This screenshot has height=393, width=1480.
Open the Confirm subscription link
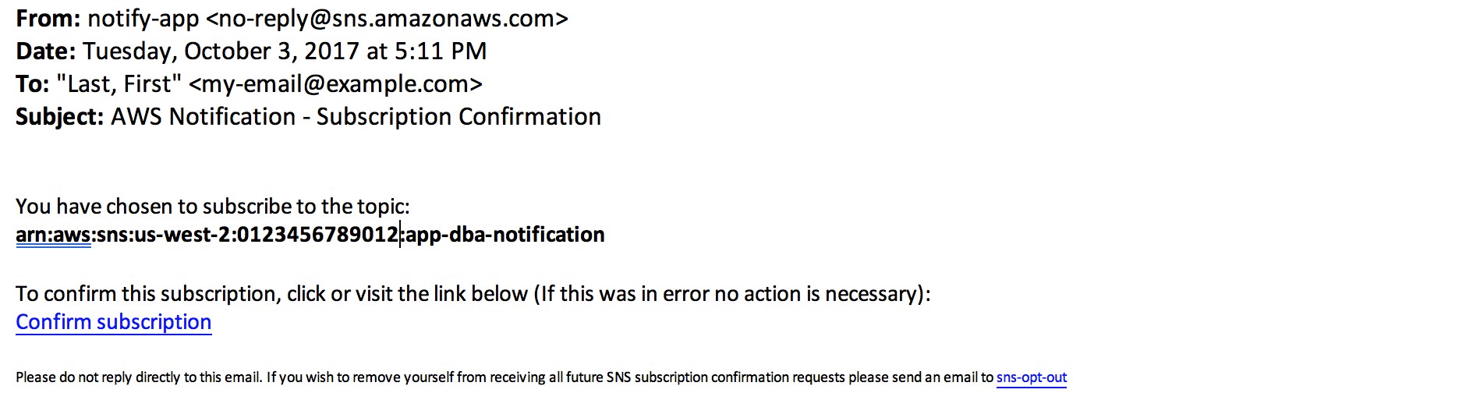click(114, 322)
